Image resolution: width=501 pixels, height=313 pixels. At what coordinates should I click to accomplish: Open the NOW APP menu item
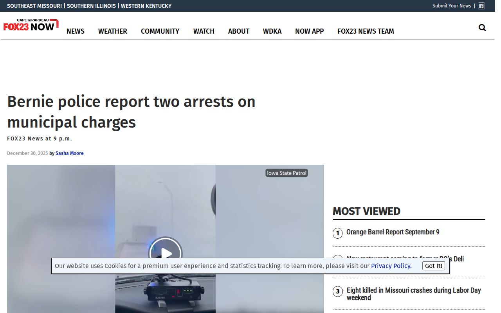click(310, 31)
